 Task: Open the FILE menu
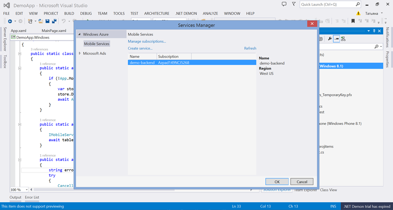[6, 14]
